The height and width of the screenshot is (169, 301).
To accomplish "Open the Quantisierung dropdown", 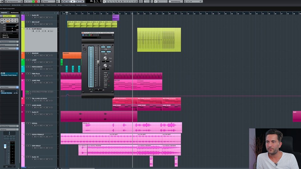I will [x=176, y=2].
